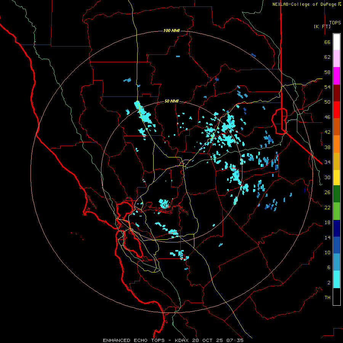Image resolution: width=343 pixels, height=343 pixels.
Task: Click the legend value '54'
Action: (327, 87)
